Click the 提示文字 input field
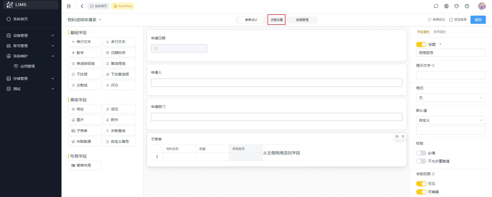The image size is (492, 197). pyautogui.click(x=451, y=75)
